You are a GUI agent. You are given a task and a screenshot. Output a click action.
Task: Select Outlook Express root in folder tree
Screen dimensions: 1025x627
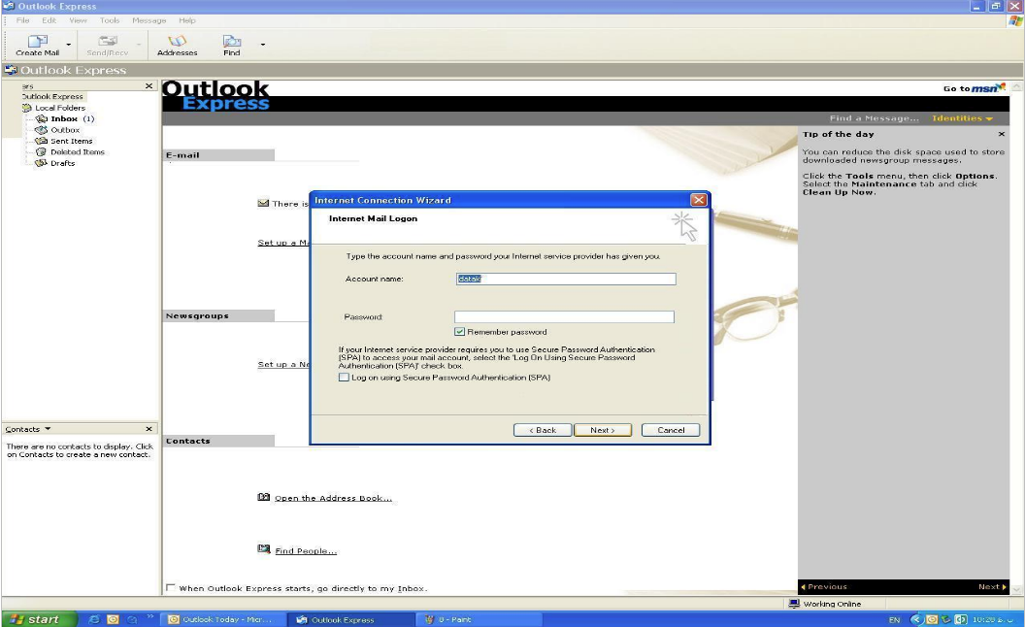(52, 97)
